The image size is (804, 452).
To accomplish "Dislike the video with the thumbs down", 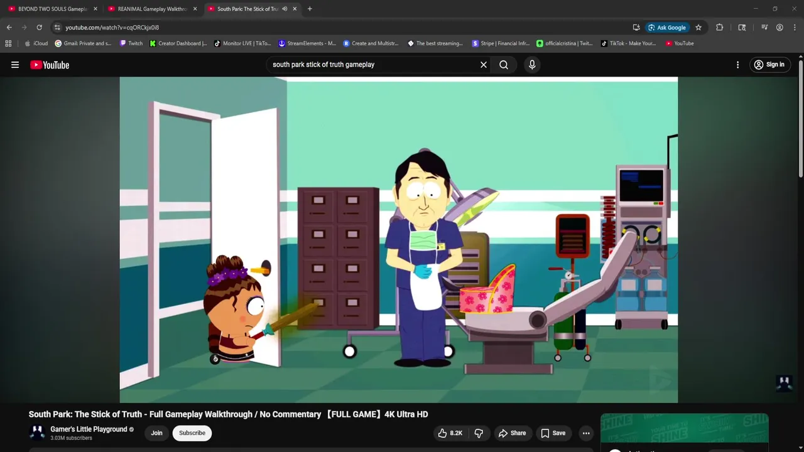I will point(479,433).
